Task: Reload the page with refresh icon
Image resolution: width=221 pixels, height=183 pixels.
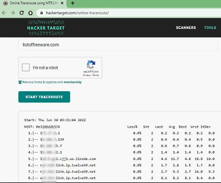Action: pyautogui.click(x=22, y=13)
